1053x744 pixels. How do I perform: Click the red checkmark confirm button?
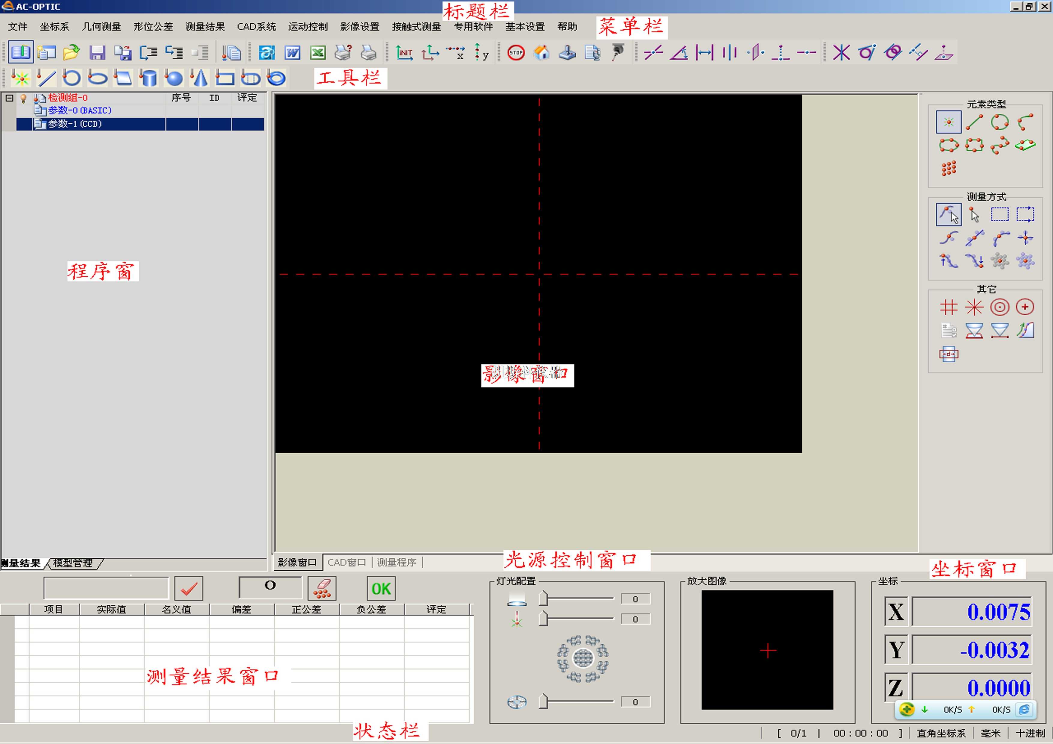coord(189,589)
